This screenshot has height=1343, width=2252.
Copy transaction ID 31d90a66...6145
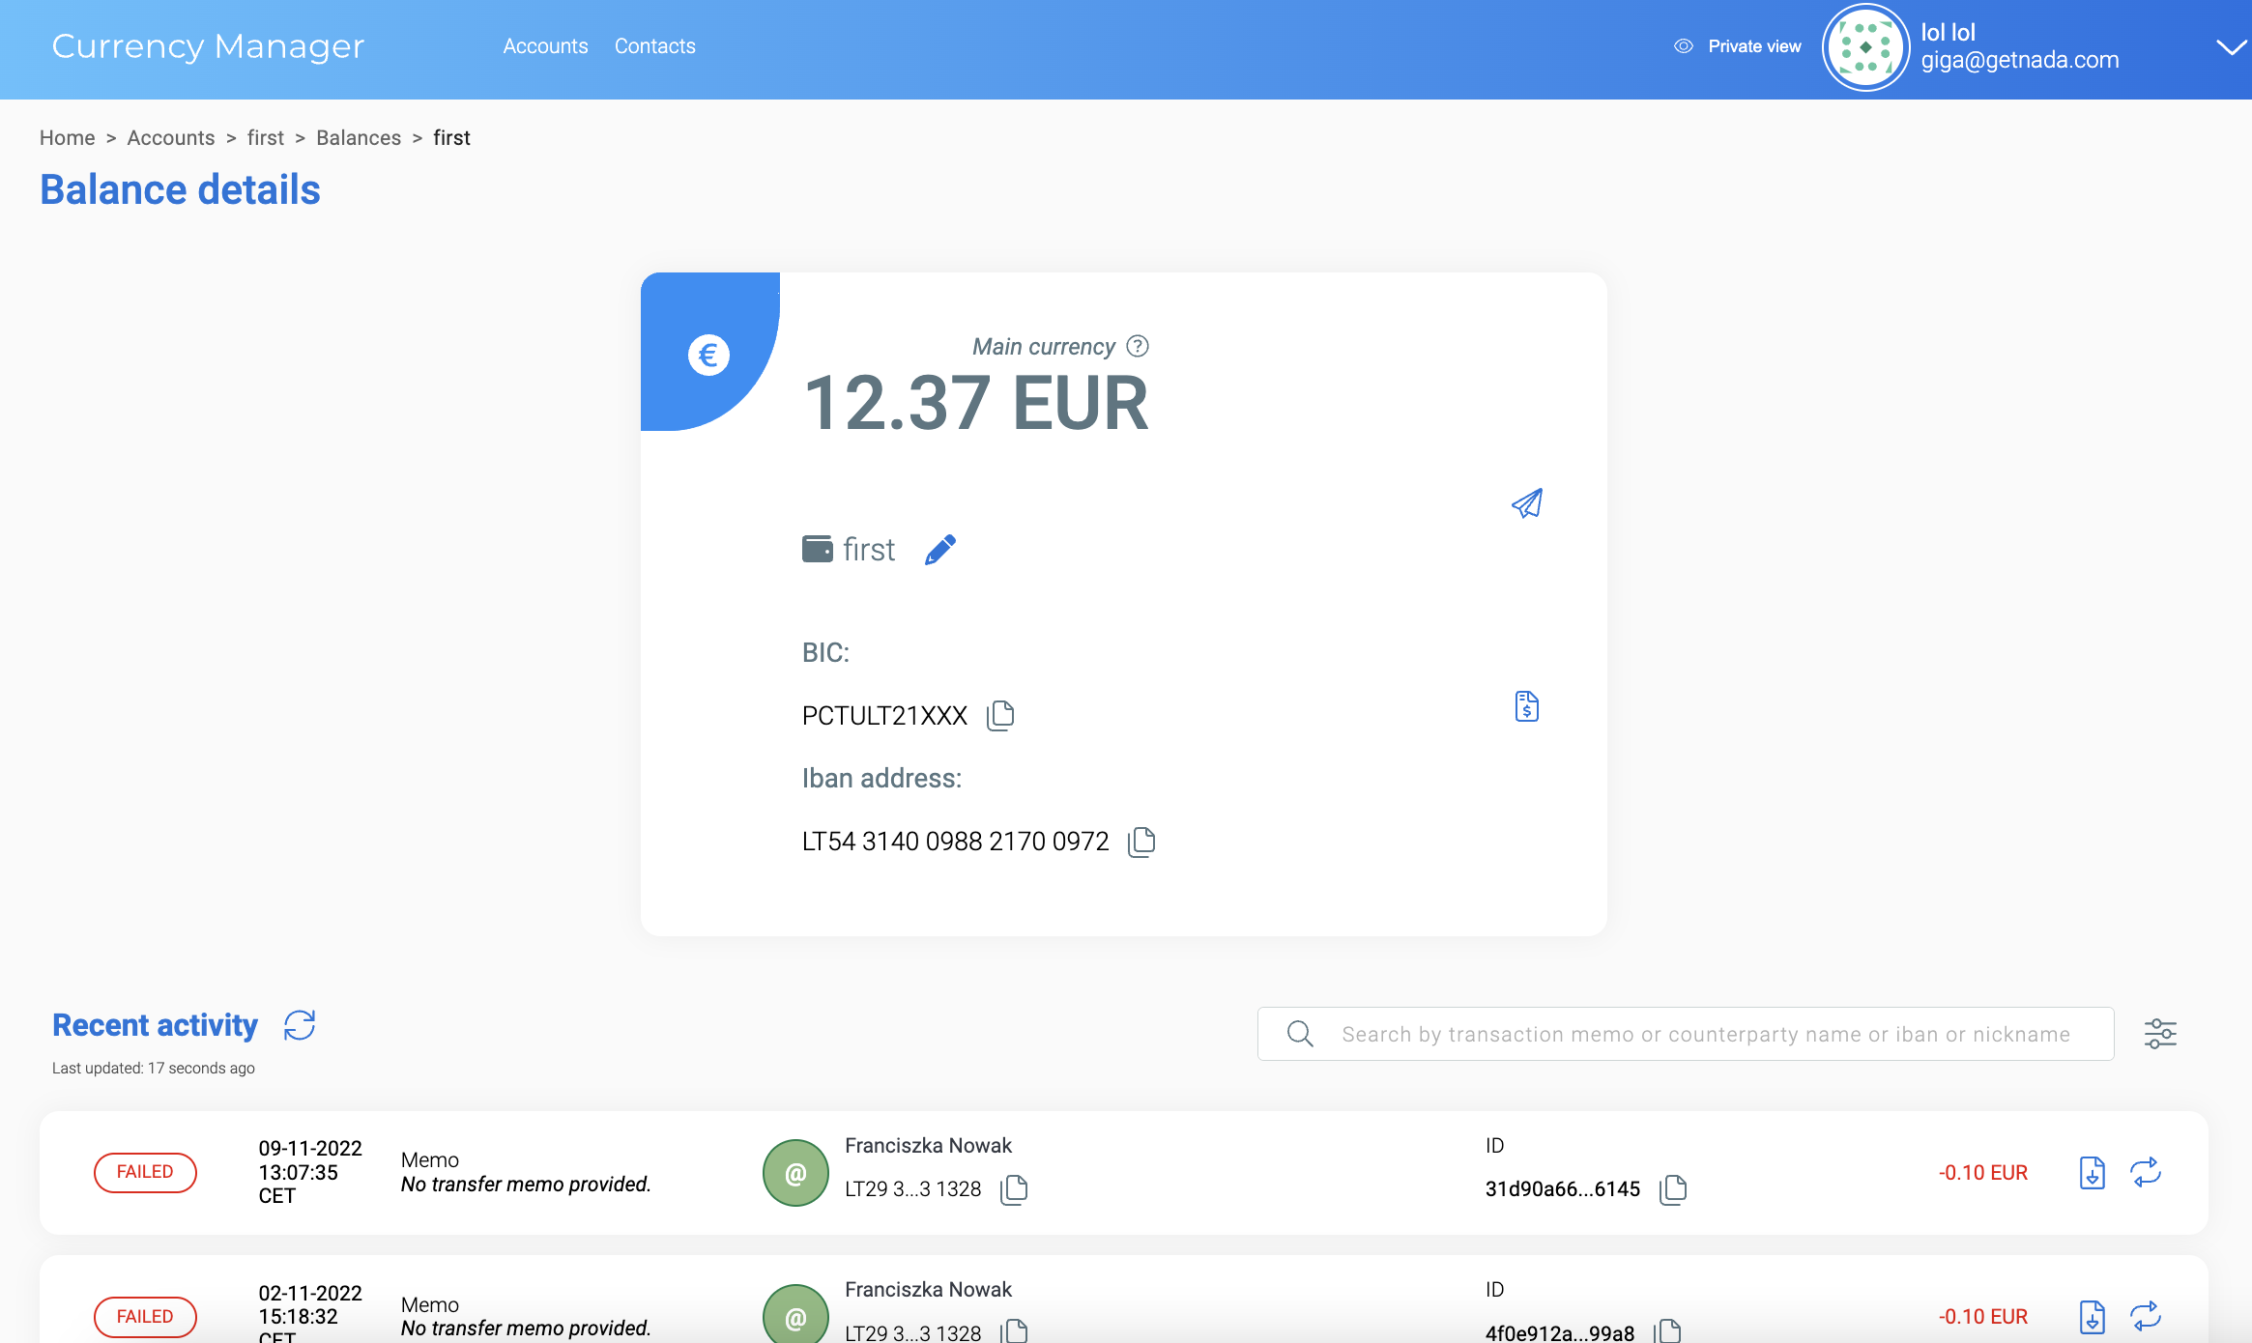point(1673,1189)
